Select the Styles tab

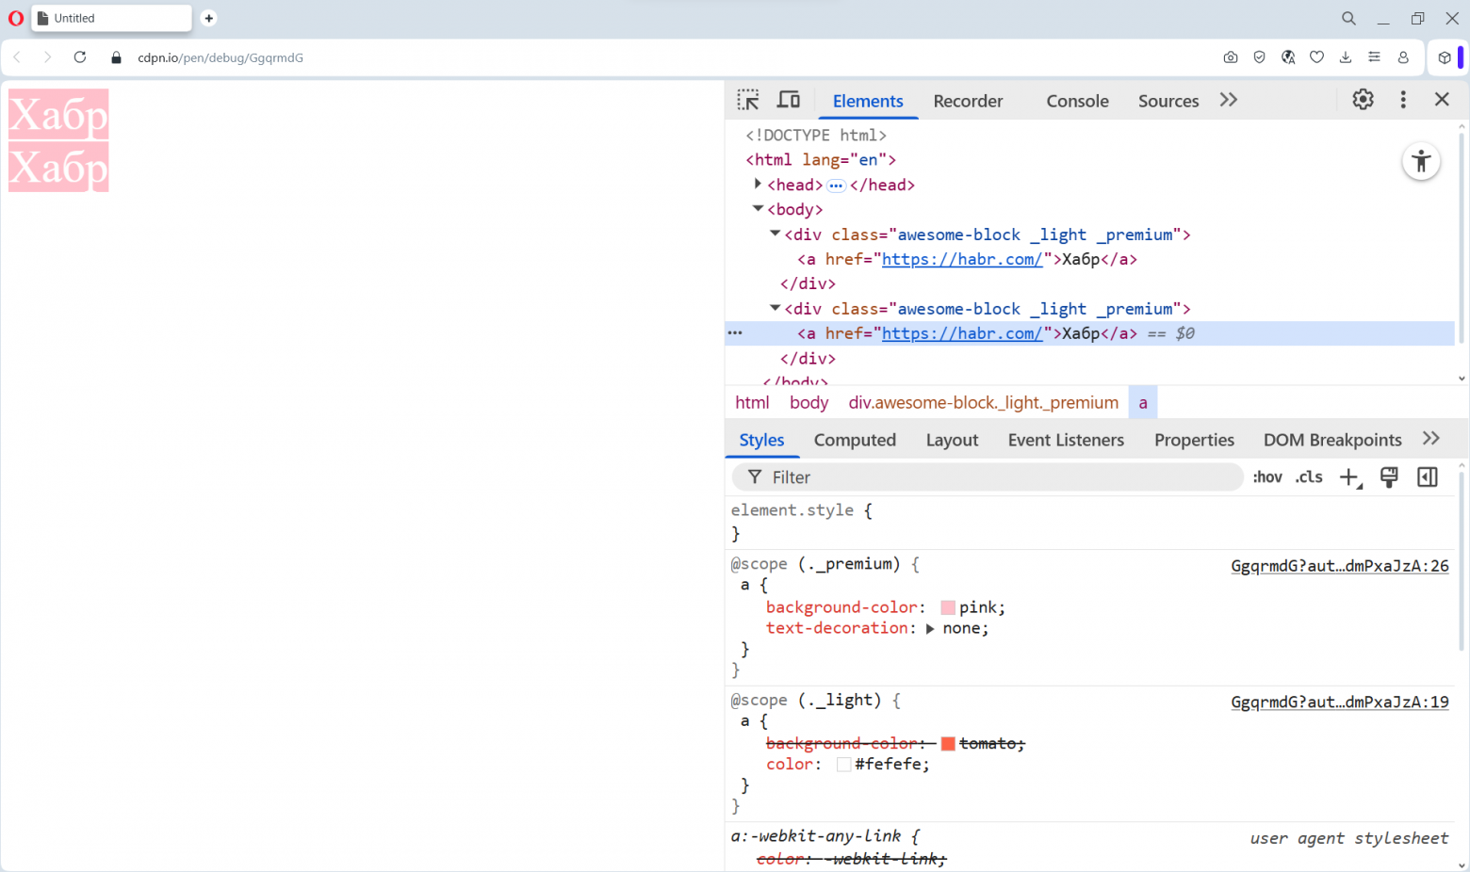pos(761,440)
